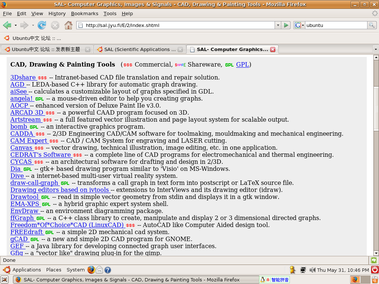
Task: Click the Ubuntu中文 论坛 bookmark toolbar item
Action: click(x=33, y=38)
